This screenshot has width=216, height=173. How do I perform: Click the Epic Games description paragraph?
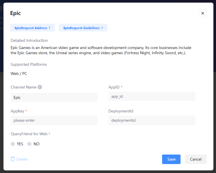click(x=101, y=50)
